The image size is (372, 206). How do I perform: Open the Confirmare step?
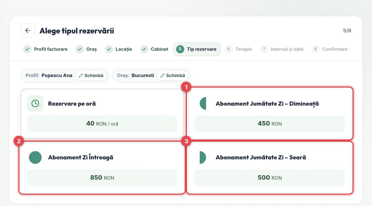(330, 49)
